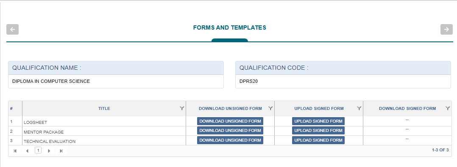Download unsigned form for Mentor Package
The height and width of the screenshot is (167, 457).
click(230, 130)
